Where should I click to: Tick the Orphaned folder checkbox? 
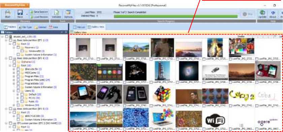14,62
